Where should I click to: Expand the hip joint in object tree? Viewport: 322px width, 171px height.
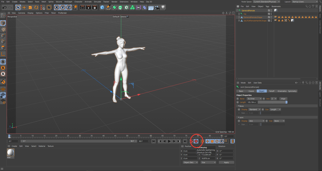(x=239, y=14)
